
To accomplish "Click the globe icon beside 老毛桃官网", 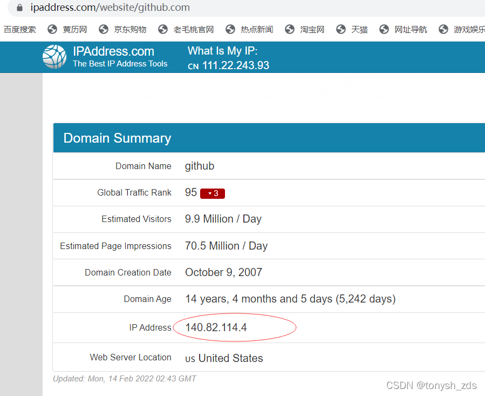I will [x=163, y=29].
